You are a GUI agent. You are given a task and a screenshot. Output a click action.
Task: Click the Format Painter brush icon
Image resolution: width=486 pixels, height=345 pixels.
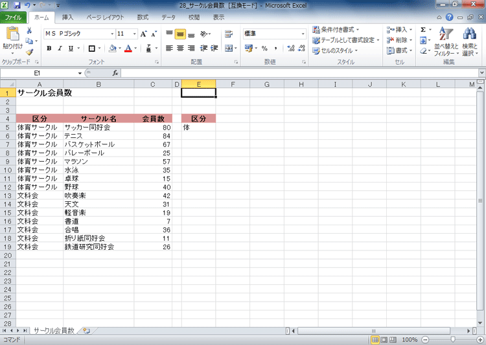(x=29, y=52)
